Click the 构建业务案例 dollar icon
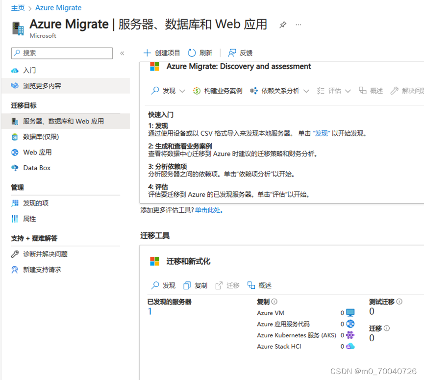424x380 pixels. pyautogui.click(x=197, y=91)
